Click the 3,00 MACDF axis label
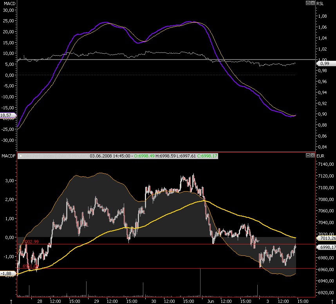The height and width of the screenshot is (304, 336). click(x=9, y=181)
